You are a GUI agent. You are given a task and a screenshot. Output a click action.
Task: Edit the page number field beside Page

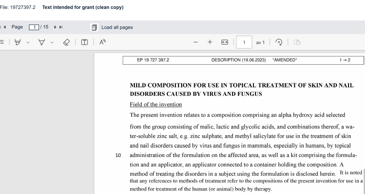[34, 27]
